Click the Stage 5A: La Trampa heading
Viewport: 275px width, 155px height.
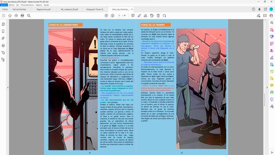(x=155, y=25)
